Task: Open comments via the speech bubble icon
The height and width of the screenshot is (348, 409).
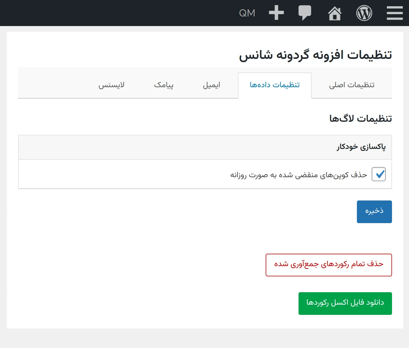Action: tap(305, 13)
